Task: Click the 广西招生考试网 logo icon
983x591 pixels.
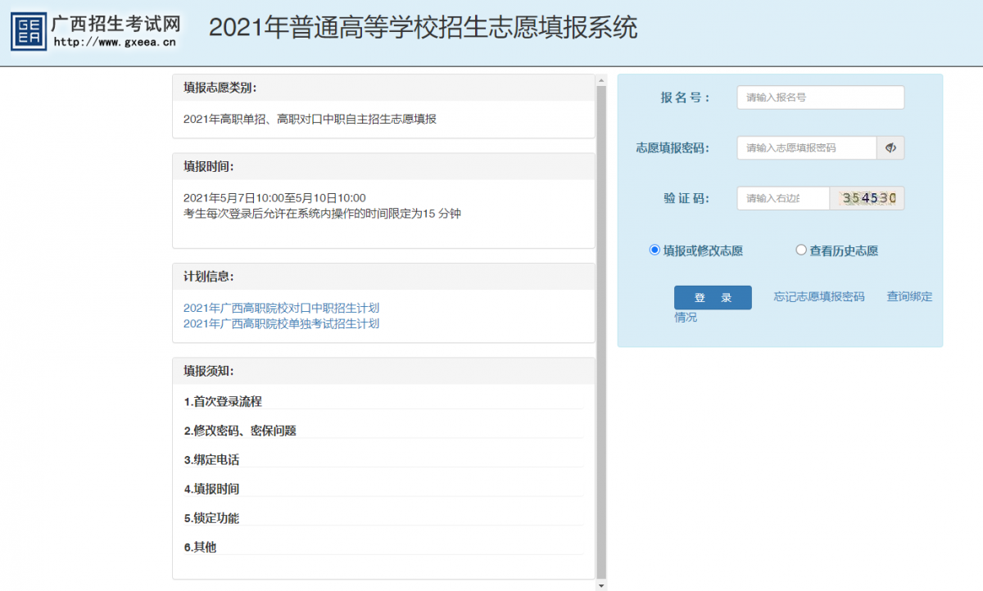Action: tap(29, 31)
